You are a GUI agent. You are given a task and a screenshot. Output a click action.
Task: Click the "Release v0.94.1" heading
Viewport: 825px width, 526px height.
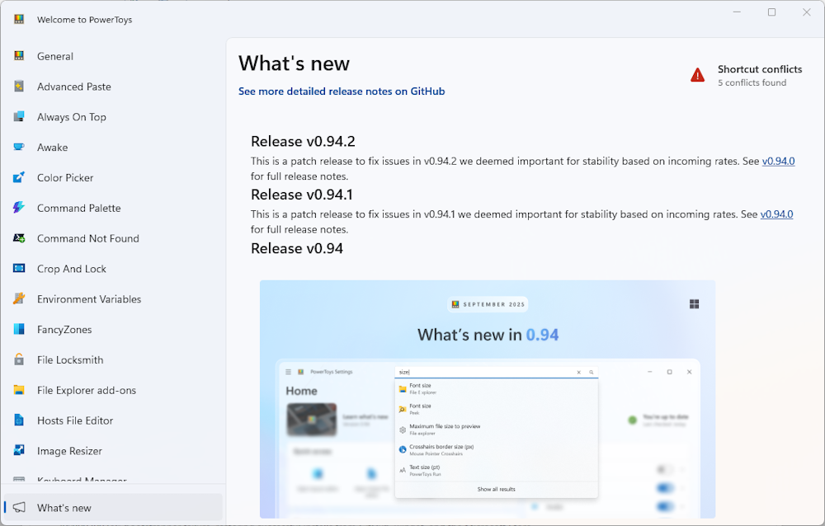(302, 195)
